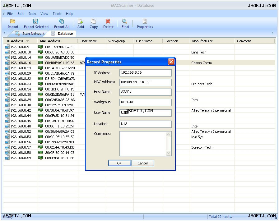
Task: Click network card icon for 00:0E:2E:56:FA:31
Action: (x=40, y=94)
